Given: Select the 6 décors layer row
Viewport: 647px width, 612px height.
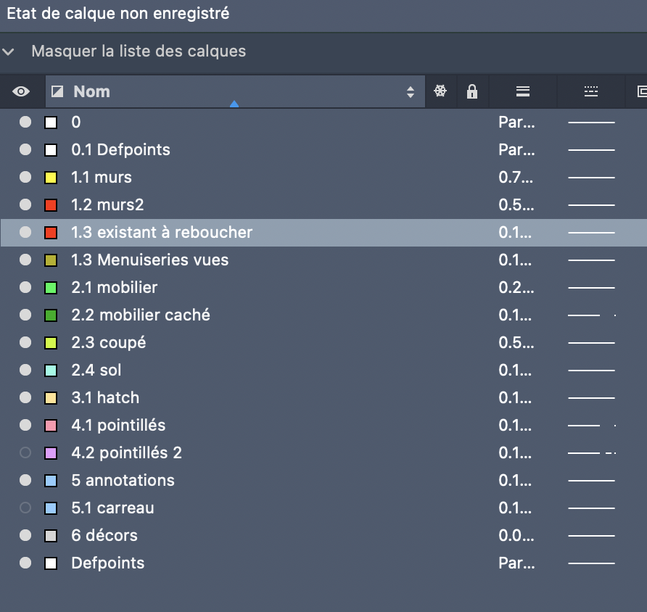Looking at the screenshot, I should point(323,536).
